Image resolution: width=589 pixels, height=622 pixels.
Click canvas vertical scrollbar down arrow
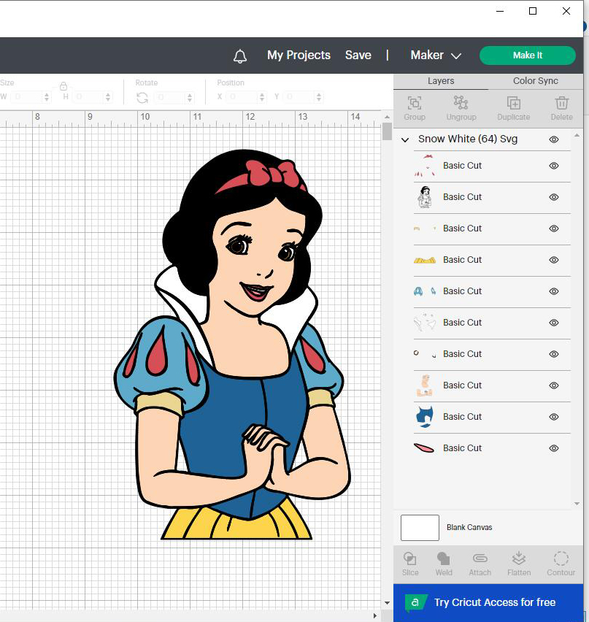pyautogui.click(x=387, y=603)
